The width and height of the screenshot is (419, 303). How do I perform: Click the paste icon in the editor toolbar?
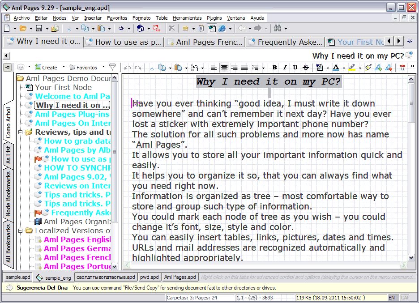[x=178, y=68]
